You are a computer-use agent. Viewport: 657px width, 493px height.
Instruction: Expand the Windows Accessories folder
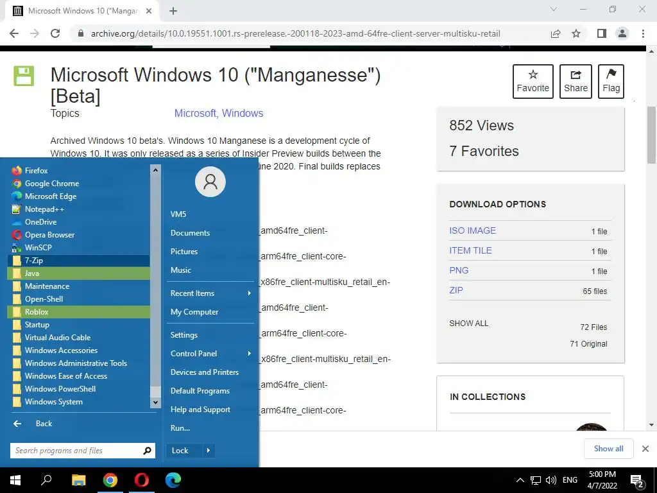(x=79, y=350)
